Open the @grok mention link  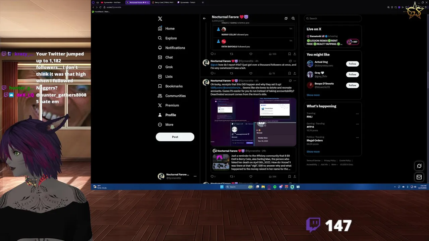pos(214,65)
